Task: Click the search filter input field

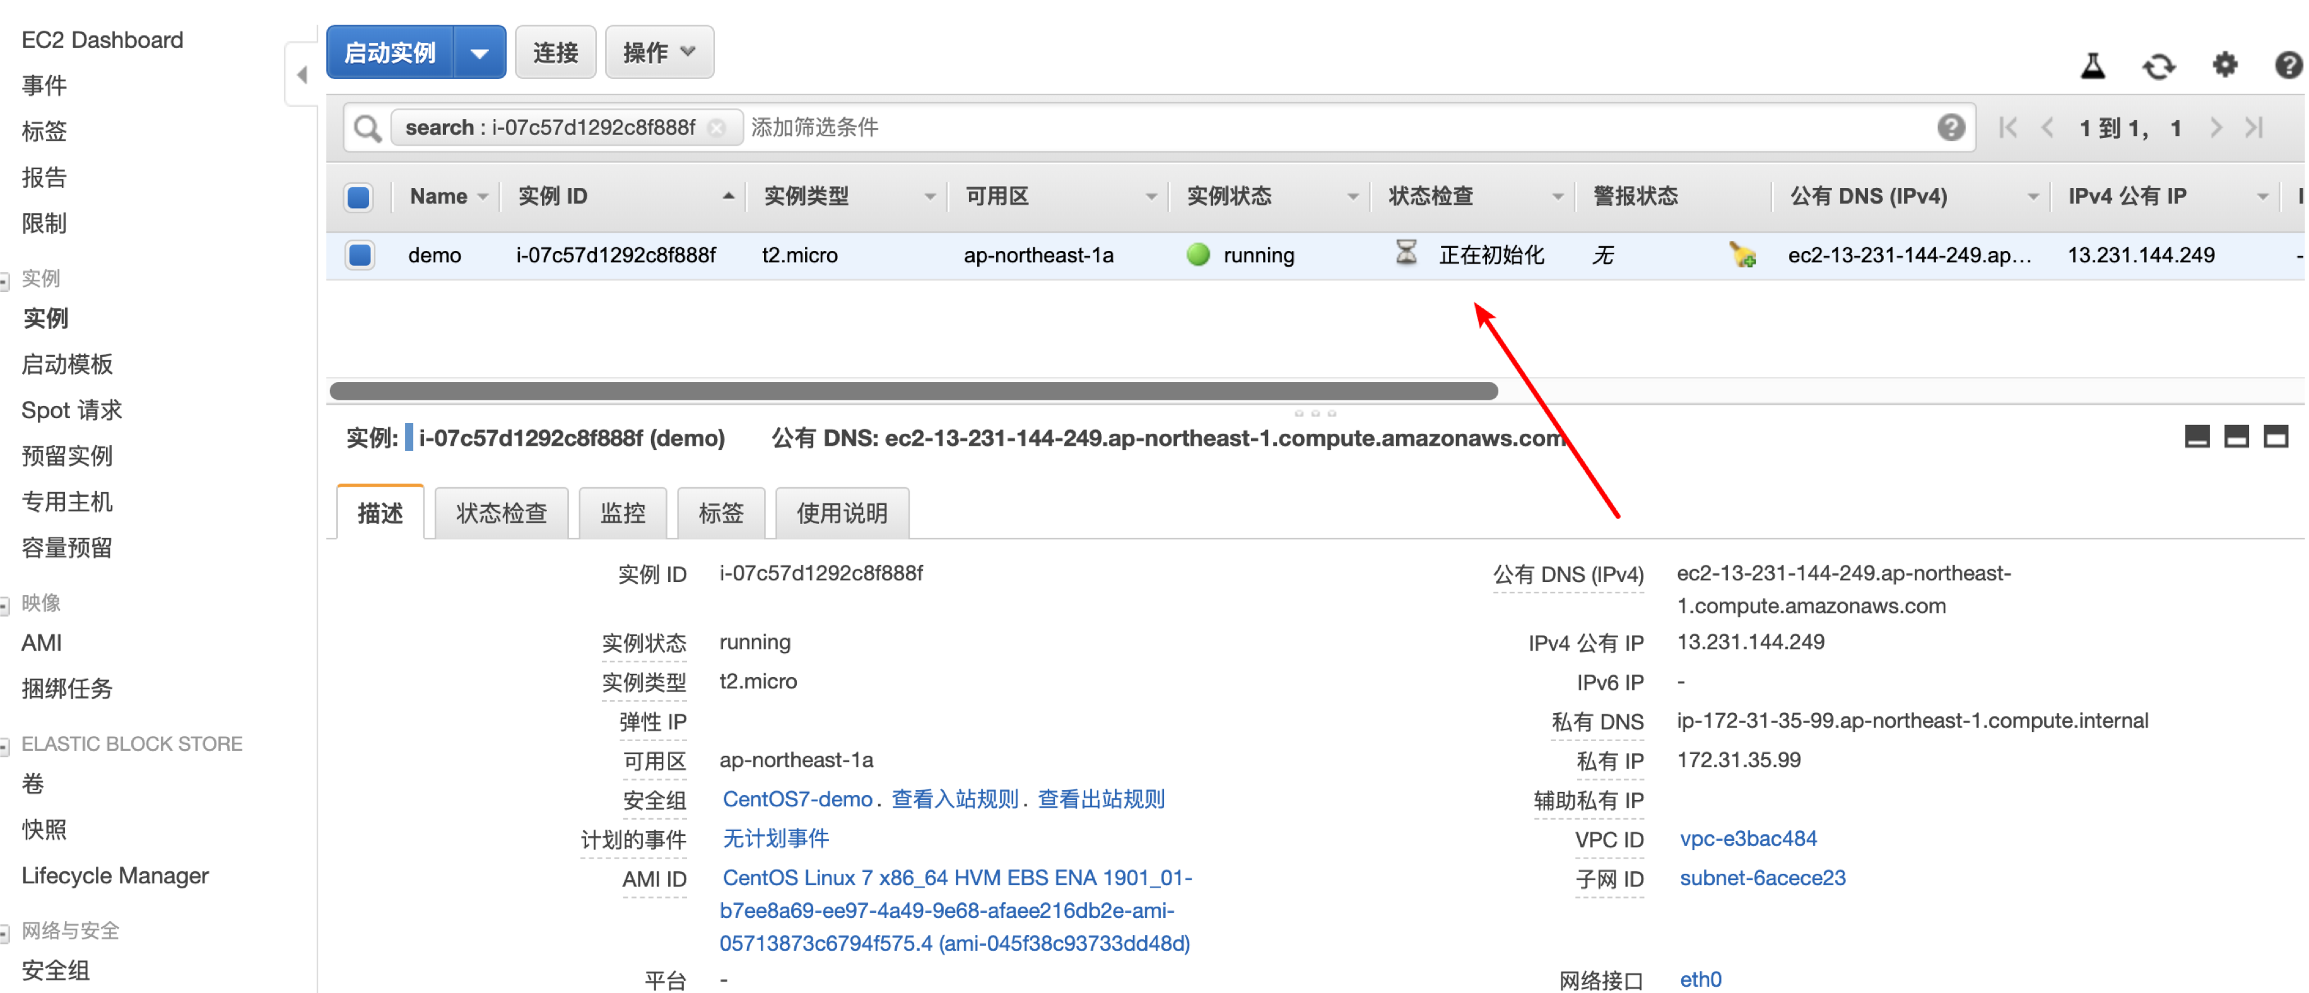Action: tap(1076, 127)
